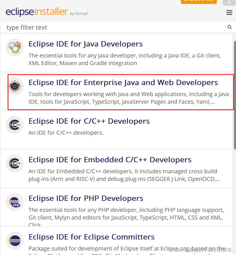Click the C/C++ Developers package icon
The image size is (236, 255).
pos(15,125)
